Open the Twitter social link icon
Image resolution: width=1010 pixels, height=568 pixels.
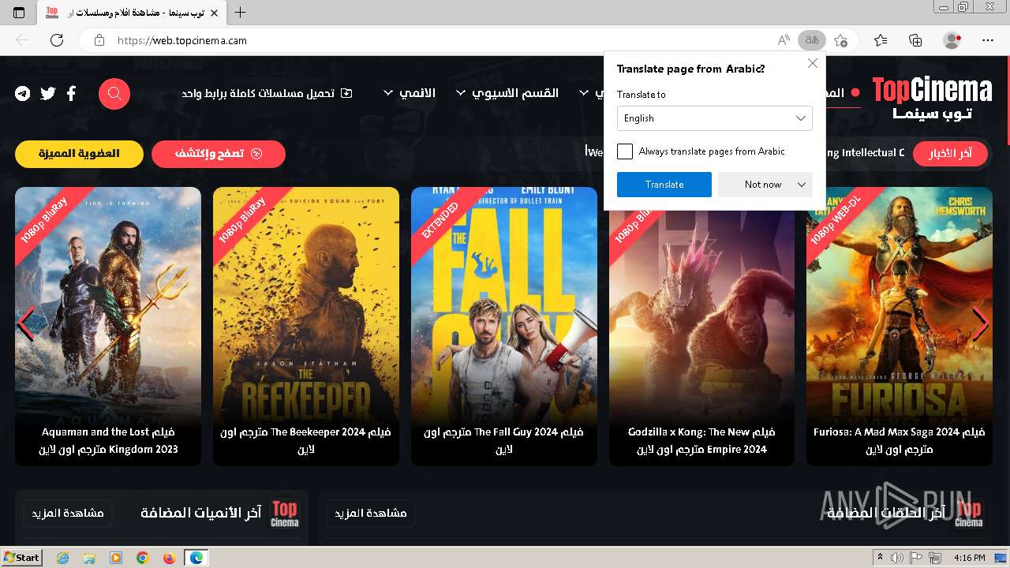point(48,94)
